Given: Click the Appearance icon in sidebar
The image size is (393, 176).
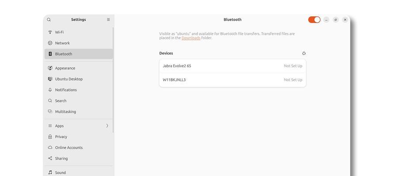Looking at the screenshot, I should 50,68.
